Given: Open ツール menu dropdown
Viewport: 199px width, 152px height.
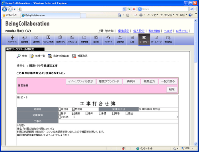Looking at the screenshot, I should 181,15.
